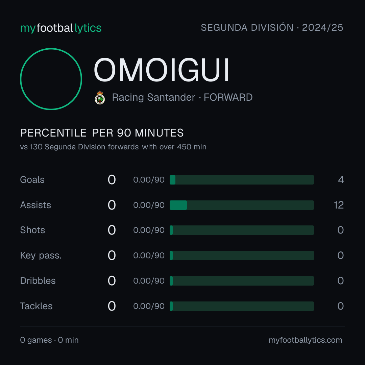
Task: Select the Tackles stat label
Action: [36, 306]
